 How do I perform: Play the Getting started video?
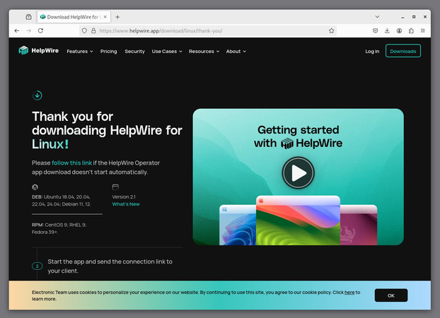[298, 172]
